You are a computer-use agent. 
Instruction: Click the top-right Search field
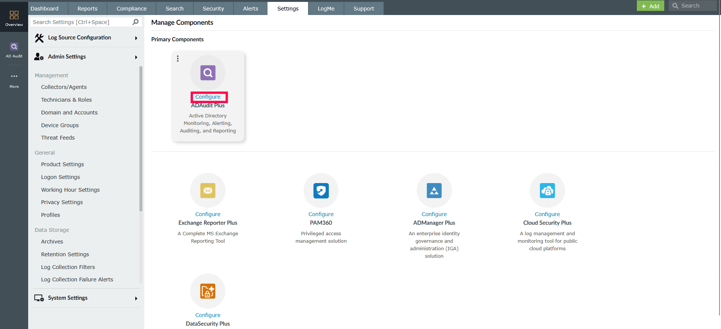pyautogui.click(x=693, y=6)
